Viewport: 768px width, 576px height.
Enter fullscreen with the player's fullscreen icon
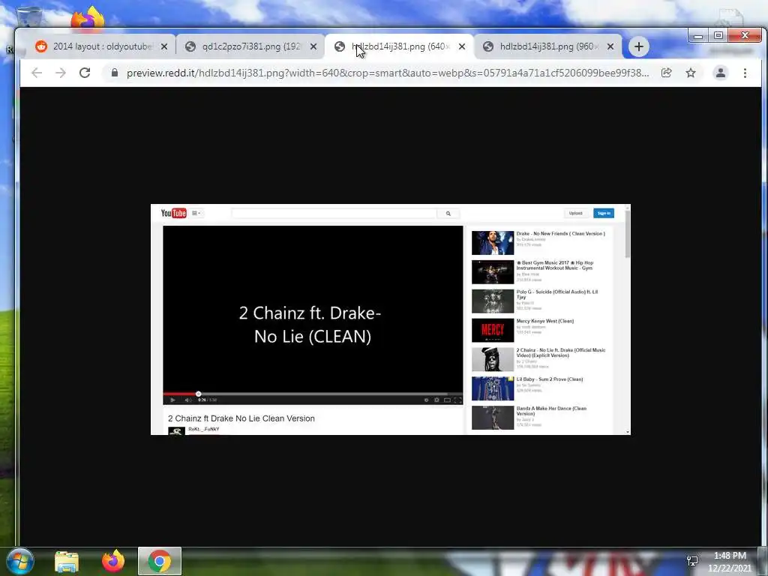[x=457, y=400]
